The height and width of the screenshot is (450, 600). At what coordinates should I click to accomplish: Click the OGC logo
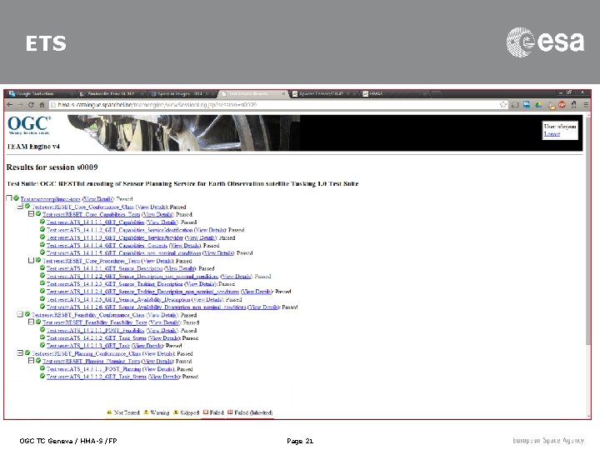[x=29, y=125]
